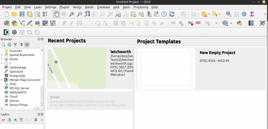
Task: Click the New GeoPackage Layer icon
Action: click(14, 23)
